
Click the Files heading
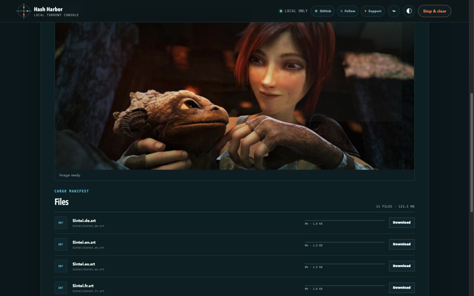pos(62,202)
